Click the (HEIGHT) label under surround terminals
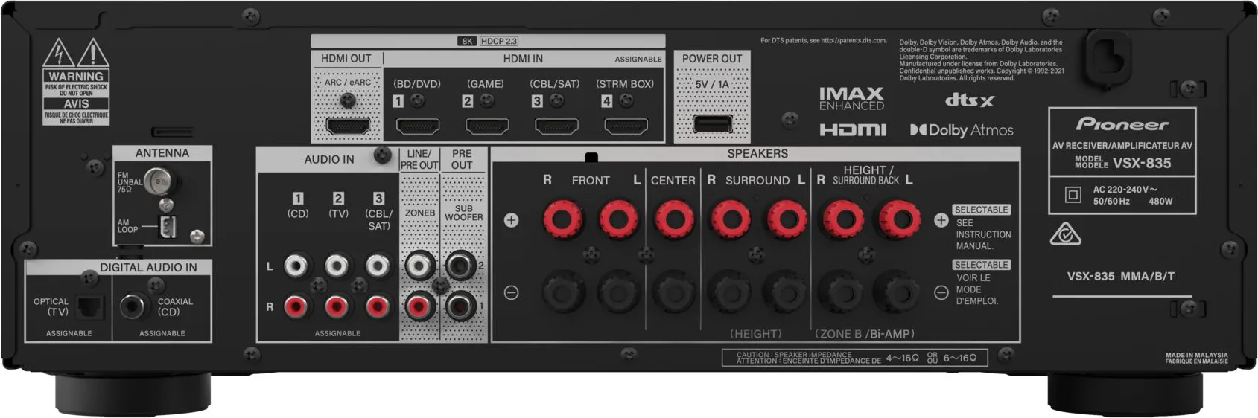This screenshot has width=1258, height=418. pyautogui.click(x=756, y=334)
